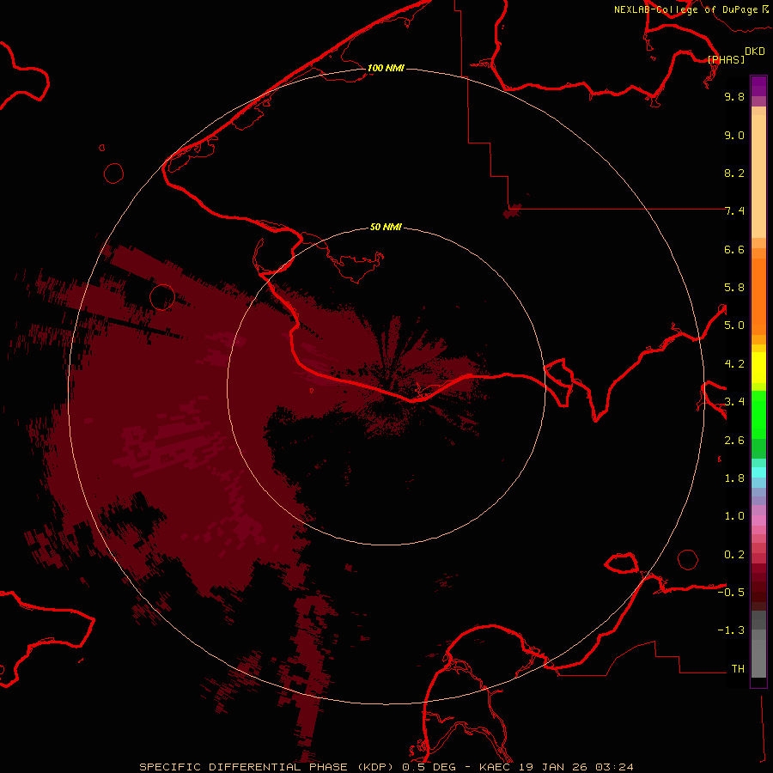Select the [PHAS] unit label
This screenshot has height=773, width=773.
[x=726, y=59]
